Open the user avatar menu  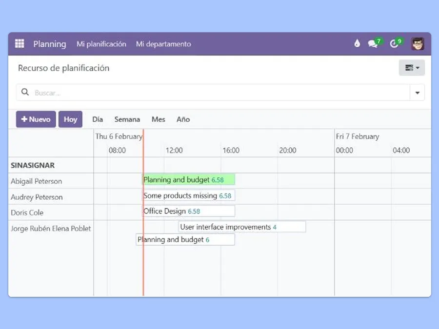pos(417,43)
